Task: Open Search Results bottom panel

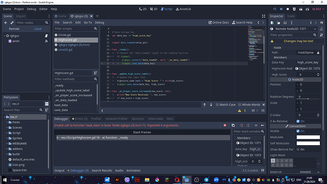Action: pos(102,170)
